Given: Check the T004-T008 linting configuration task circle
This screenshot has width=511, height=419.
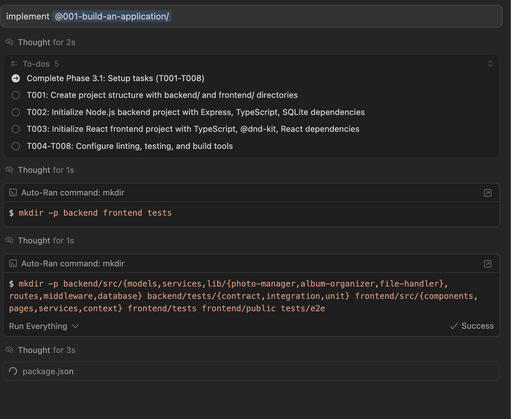Looking at the screenshot, I should click(15, 146).
